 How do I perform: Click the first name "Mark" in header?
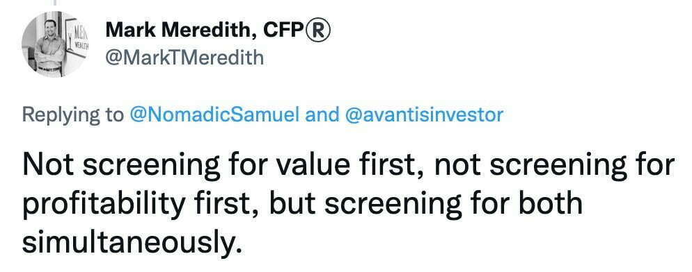coord(129,31)
